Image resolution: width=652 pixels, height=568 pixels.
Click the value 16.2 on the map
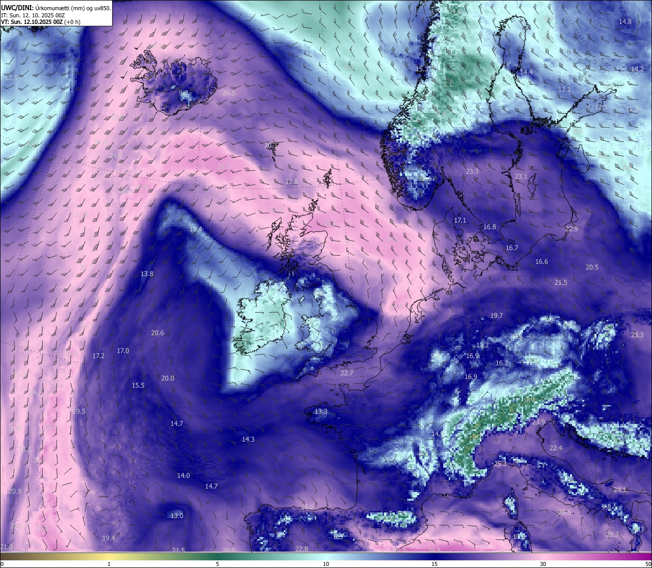click(502, 363)
